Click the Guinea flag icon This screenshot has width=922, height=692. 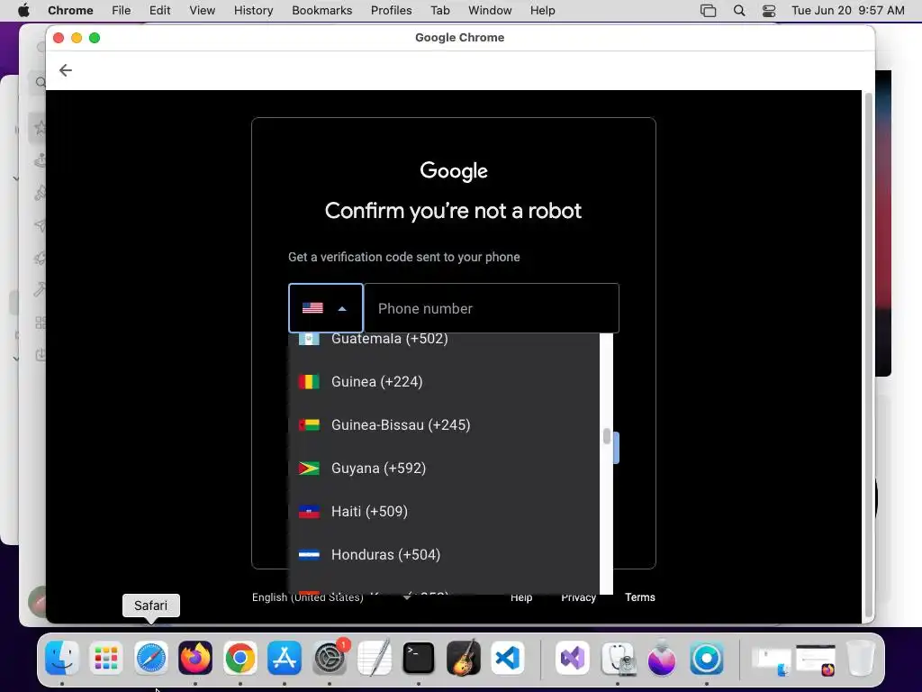pyautogui.click(x=309, y=382)
